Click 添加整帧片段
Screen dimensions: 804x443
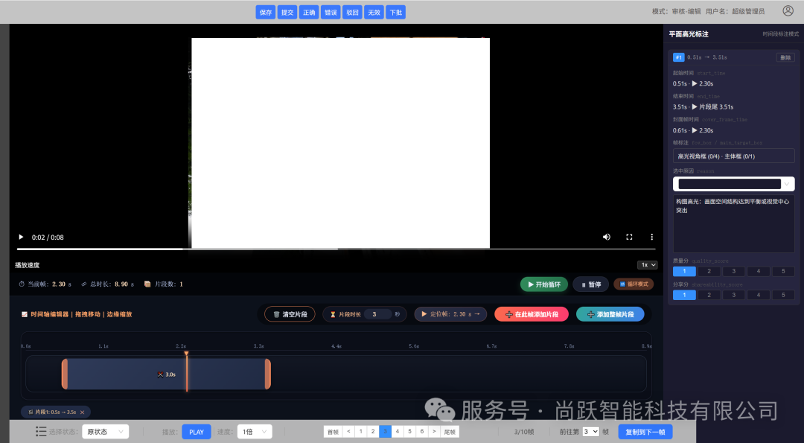[x=610, y=314]
